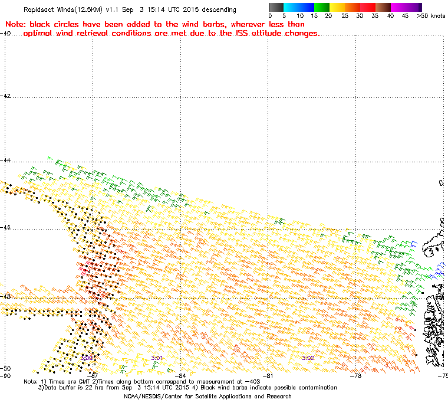Click the latitude label '-42'
448x406 pixels.
5,96
